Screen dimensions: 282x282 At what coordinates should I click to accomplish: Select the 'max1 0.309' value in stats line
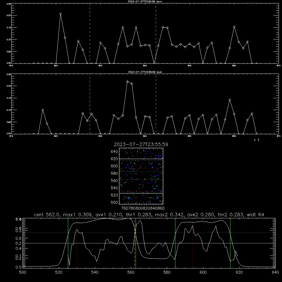click(x=78, y=215)
